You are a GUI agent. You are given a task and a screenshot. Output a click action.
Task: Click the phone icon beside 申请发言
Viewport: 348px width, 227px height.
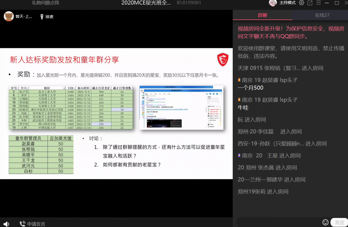(23, 224)
